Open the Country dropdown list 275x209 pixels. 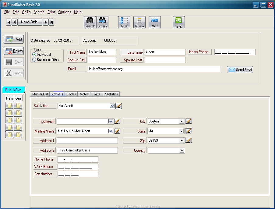click(182, 151)
